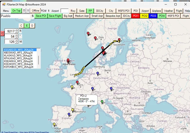The image size is (190, 133).
Task: Click the Flight button in second row
Action: [x=186, y=16]
